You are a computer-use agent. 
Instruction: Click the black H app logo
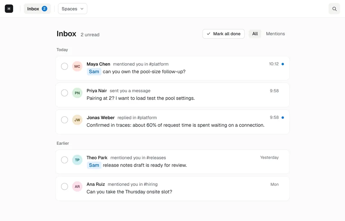[9, 9]
